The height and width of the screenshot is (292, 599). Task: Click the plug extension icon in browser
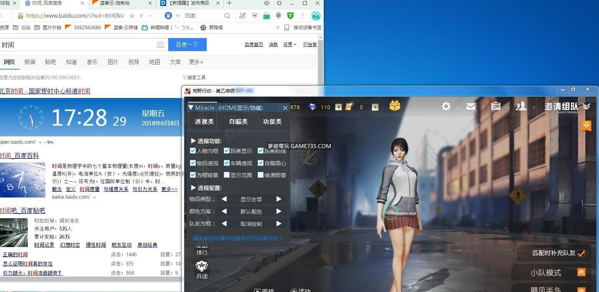[278, 16]
